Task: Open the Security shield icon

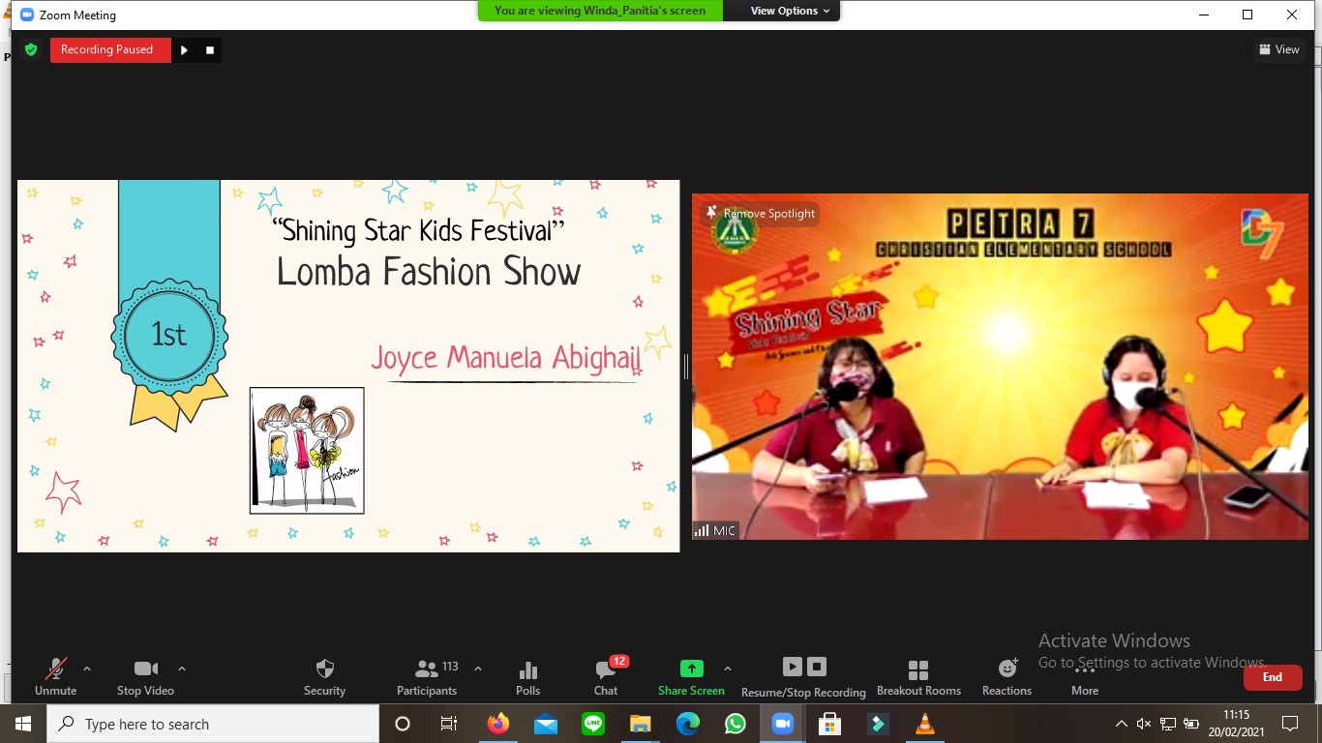Action: click(324, 669)
